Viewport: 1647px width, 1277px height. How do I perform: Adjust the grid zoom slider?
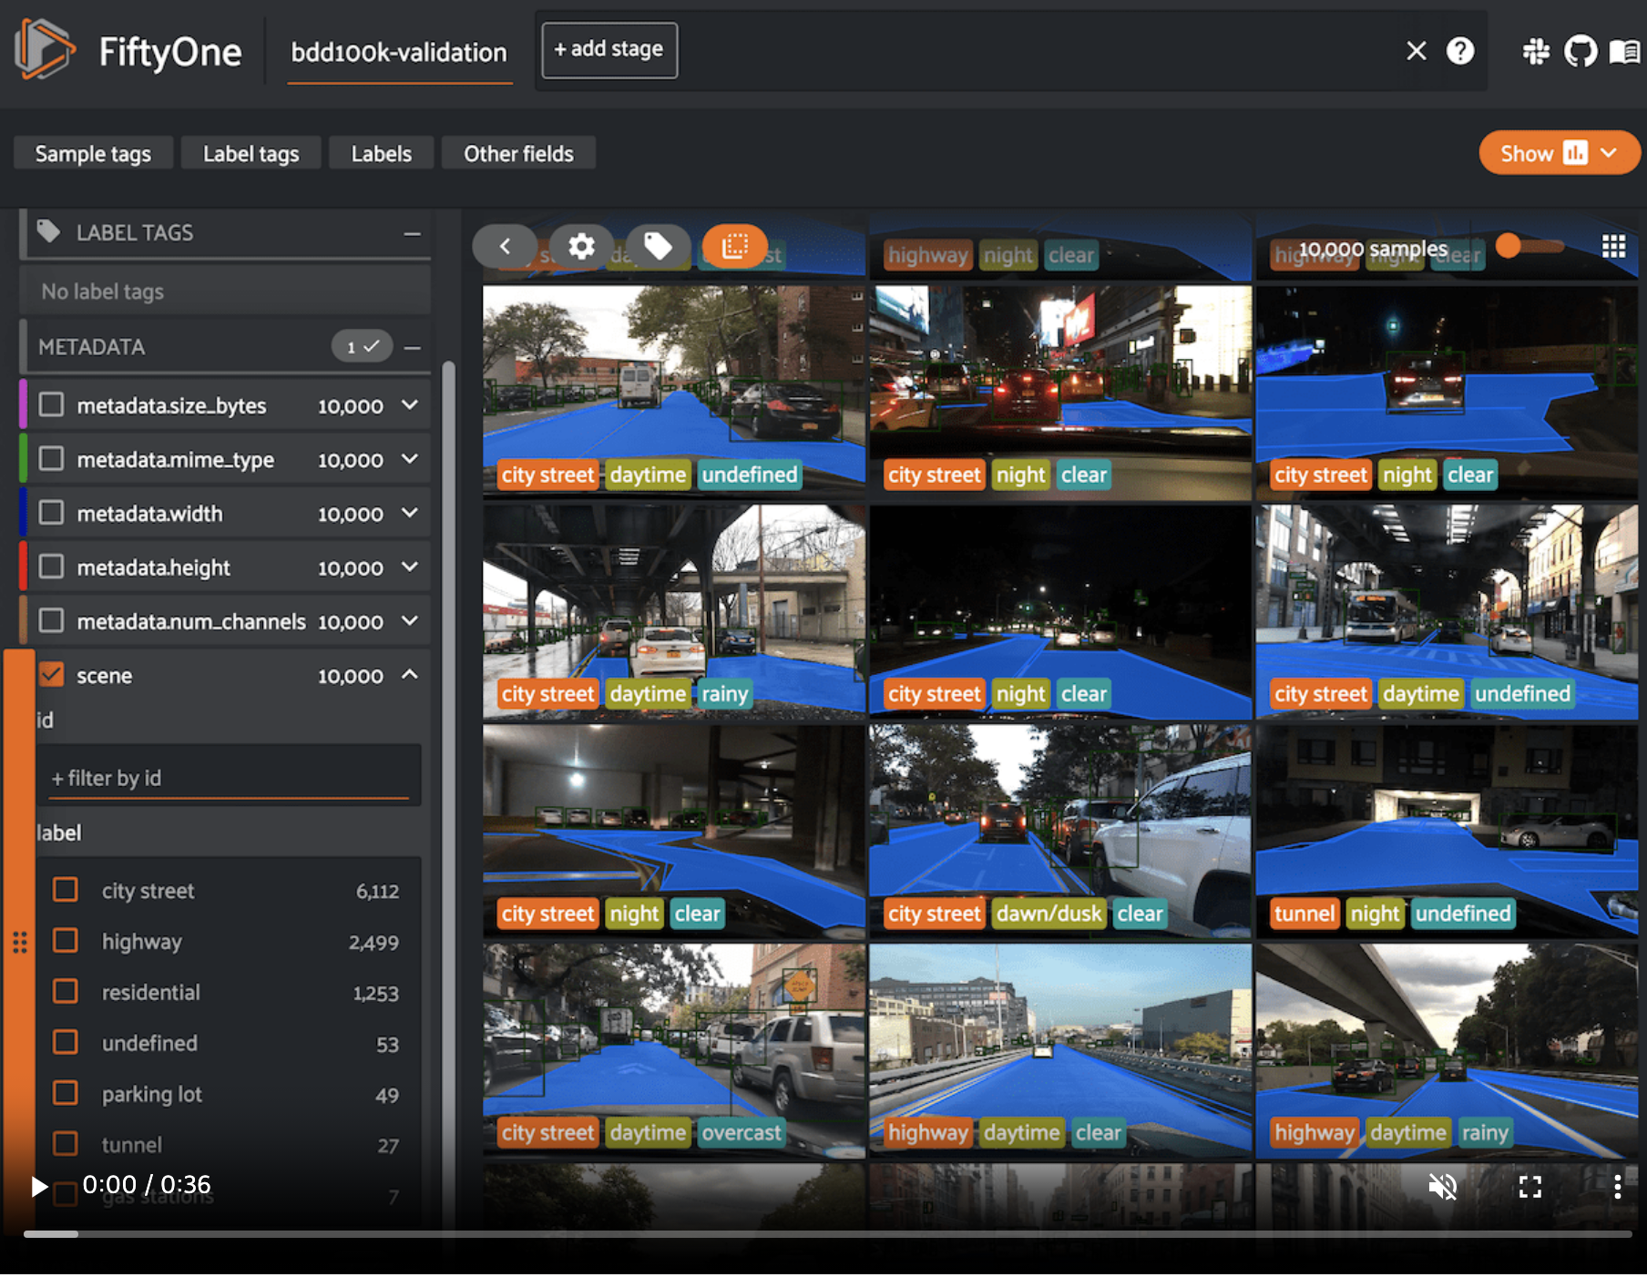pos(1532,246)
